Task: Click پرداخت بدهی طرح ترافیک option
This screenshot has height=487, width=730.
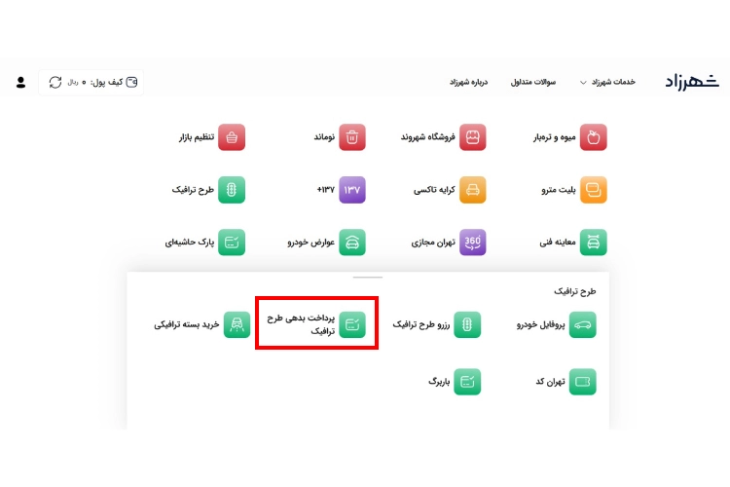Action: point(316,324)
